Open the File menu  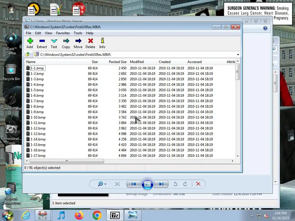[x=29, y=33]
